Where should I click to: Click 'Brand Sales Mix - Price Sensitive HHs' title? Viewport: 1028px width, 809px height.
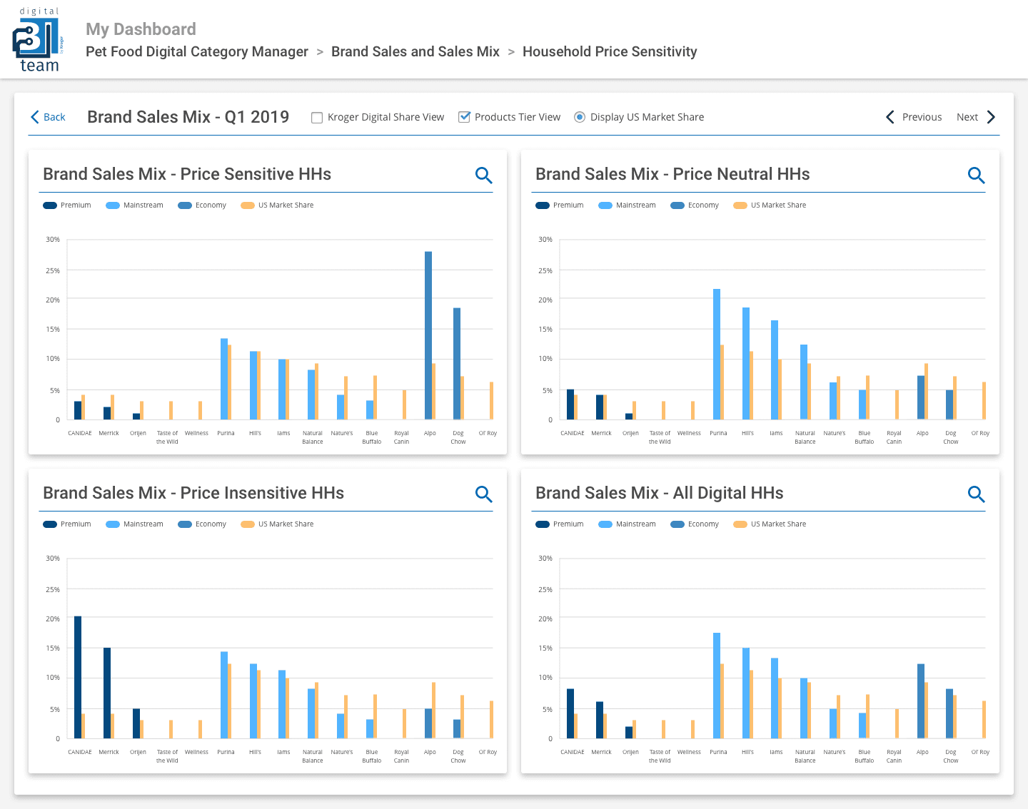[x=187, y=174]
